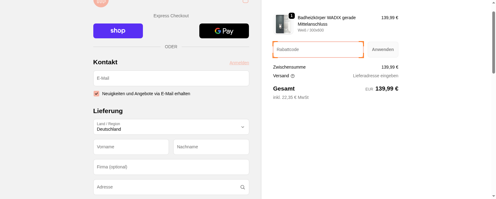Click into the Vorname field
This screenshot has width=496, height=199.
point(131,147)
